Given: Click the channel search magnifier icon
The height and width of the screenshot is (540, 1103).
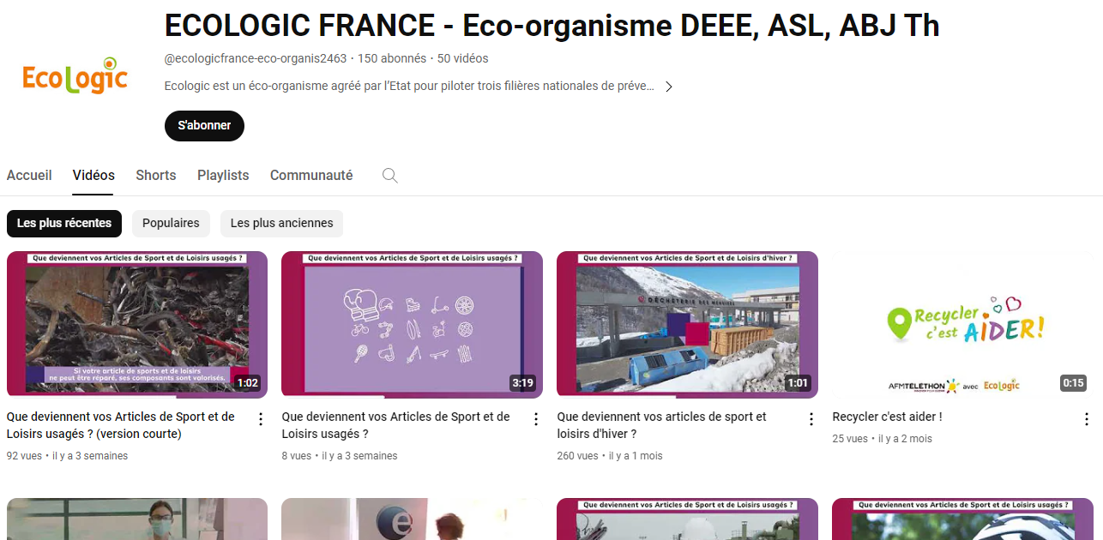Looking at the screenshot, I should click(x=389, y=176).
